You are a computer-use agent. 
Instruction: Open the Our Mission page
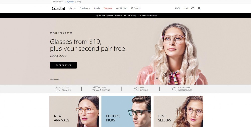coord(121,8)
